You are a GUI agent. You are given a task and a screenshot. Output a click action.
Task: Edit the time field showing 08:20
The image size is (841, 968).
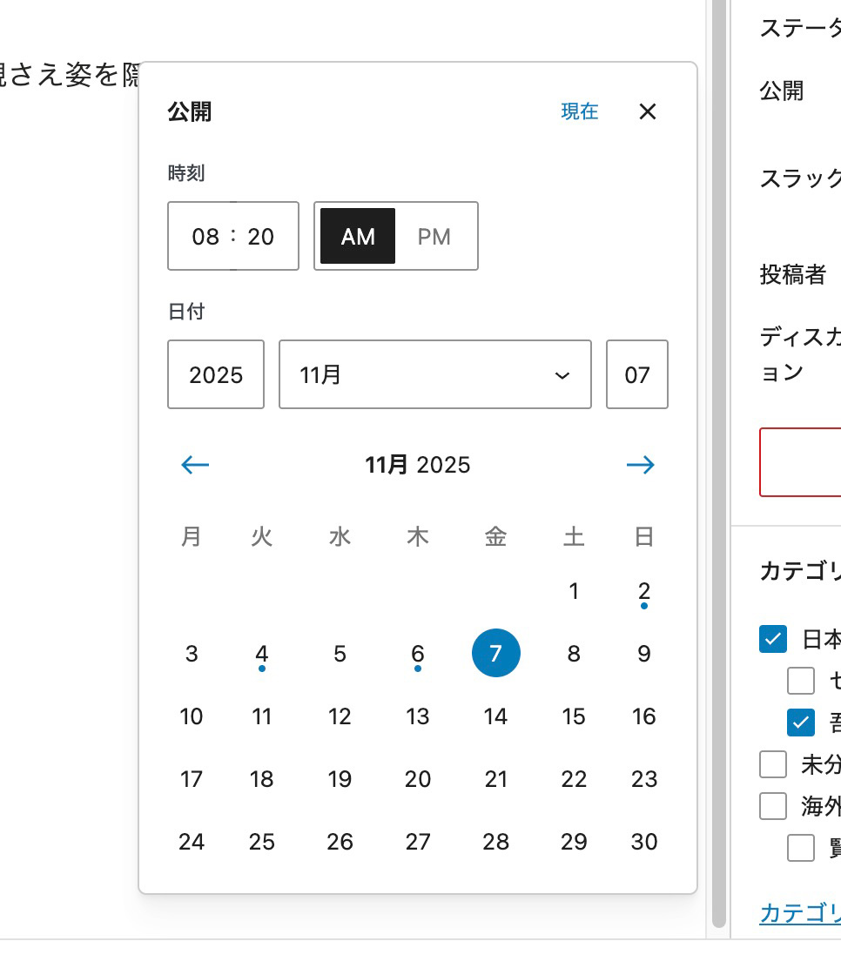(x=232, y=236)
